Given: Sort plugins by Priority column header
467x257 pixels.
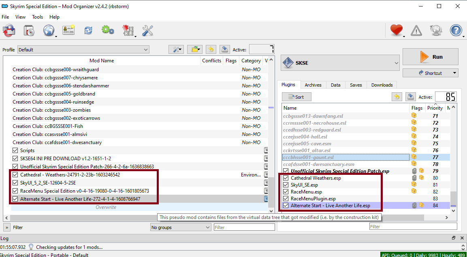Looking at the screenshot, I should point(435,108).
